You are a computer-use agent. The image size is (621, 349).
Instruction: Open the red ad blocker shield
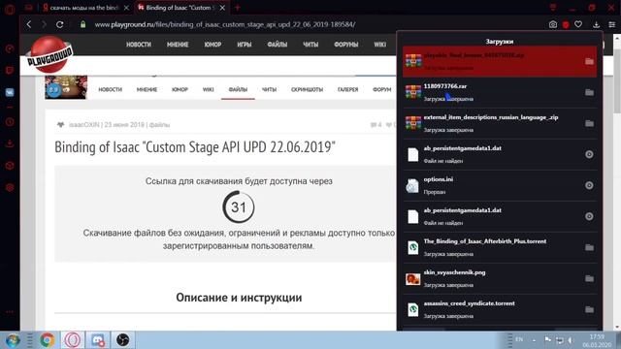pyautogui.click(x=566, y=24)
